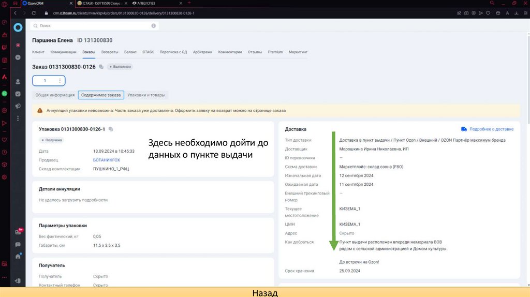Click info icon in search field

click(x=153, y=26)
